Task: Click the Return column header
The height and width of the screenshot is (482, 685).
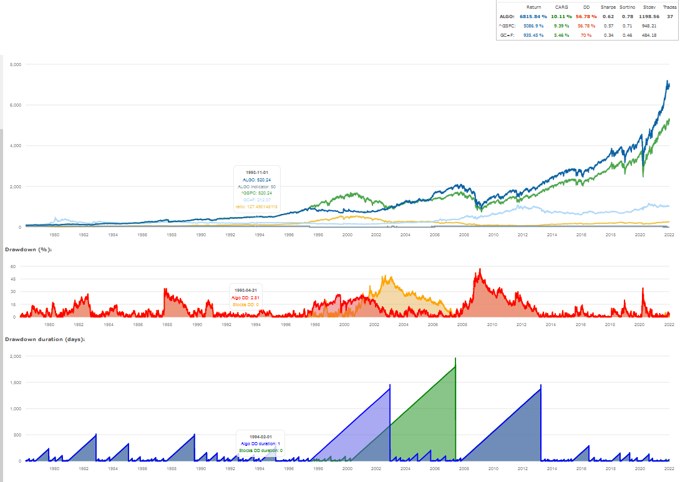Action: (533, 7)
